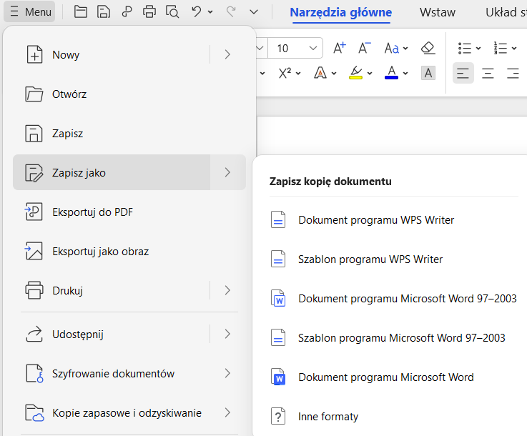Choose Dokument programu Microsoft Word format

pos(385,377)
